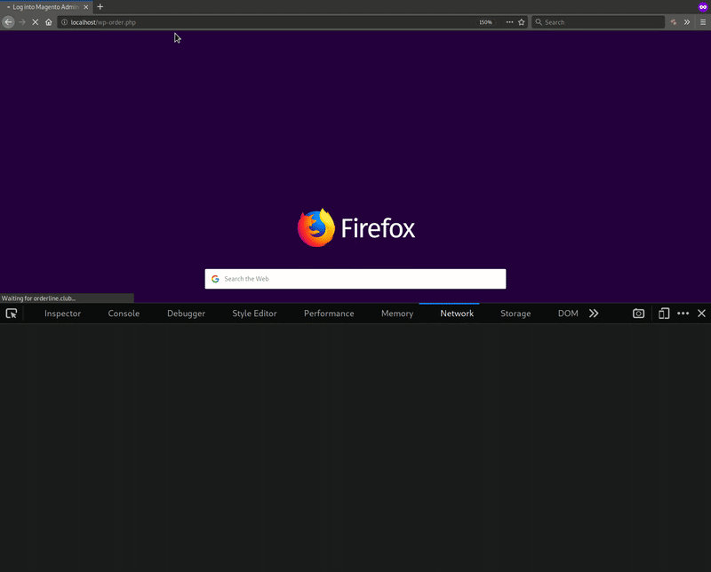Take a screenshot with the camera icon
Screen dimensions: 711x572
click(638, 314)
